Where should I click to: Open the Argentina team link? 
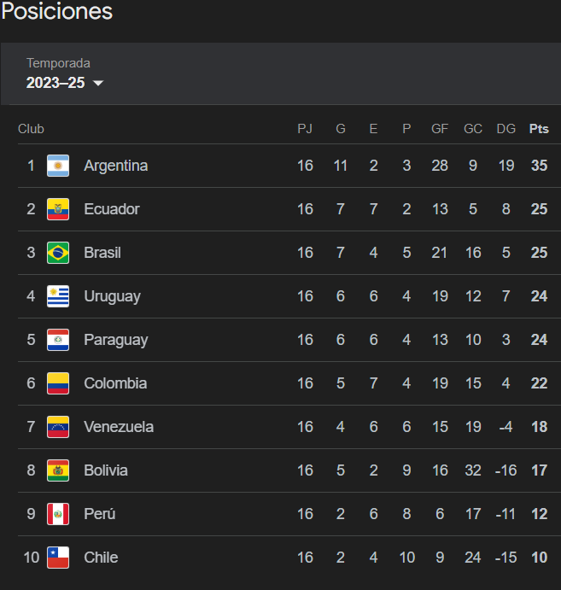pos(115,166)
